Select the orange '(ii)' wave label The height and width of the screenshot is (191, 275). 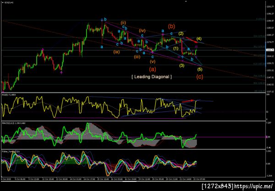pos(123,22)
